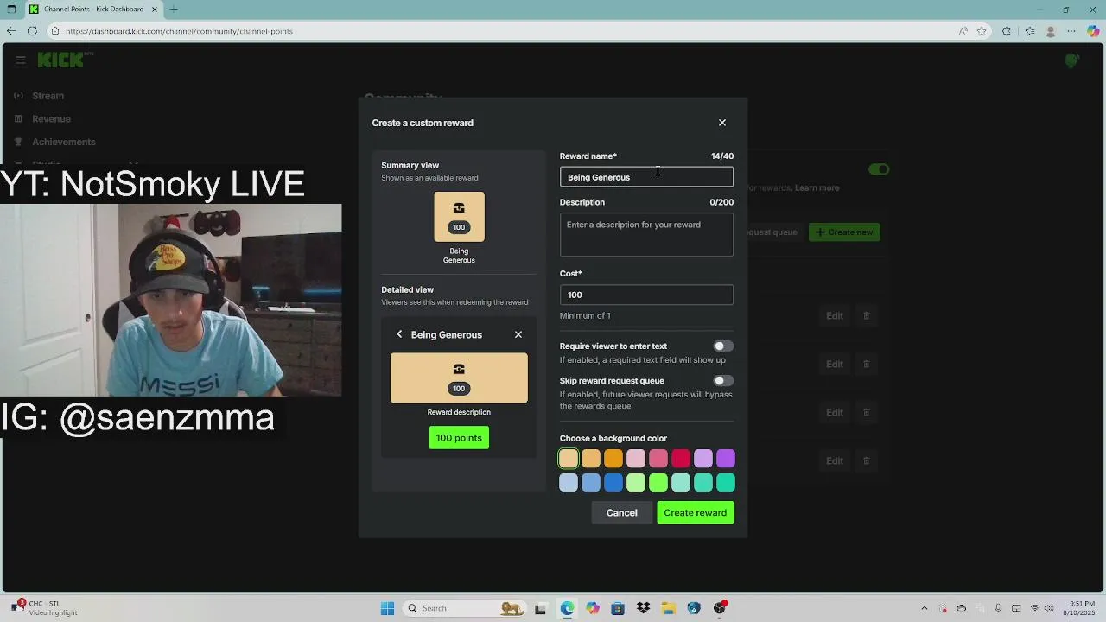Image resolution: width=1106 pixels, height=622 pixels.
Task: Close the Create a custom reward dialog
Action: tap(722, 123)
